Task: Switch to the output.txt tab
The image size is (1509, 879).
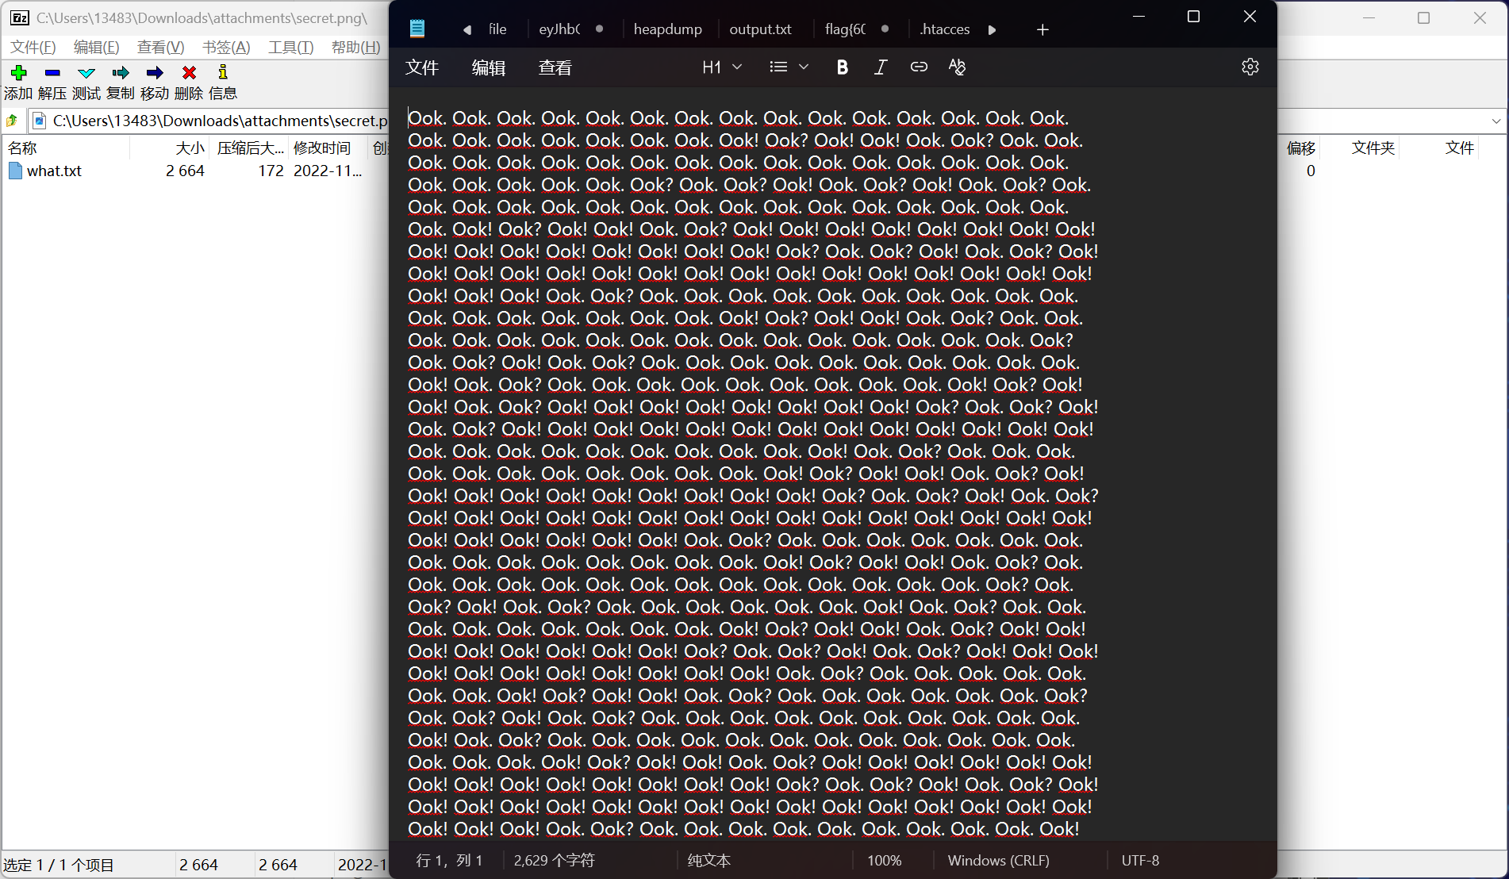Action: click(x=760, y=29)
